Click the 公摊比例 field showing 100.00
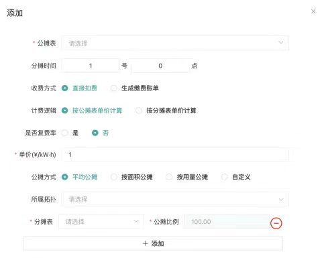Screen dimensions: 322x258 pyautogui.click(x=226, y=222)
